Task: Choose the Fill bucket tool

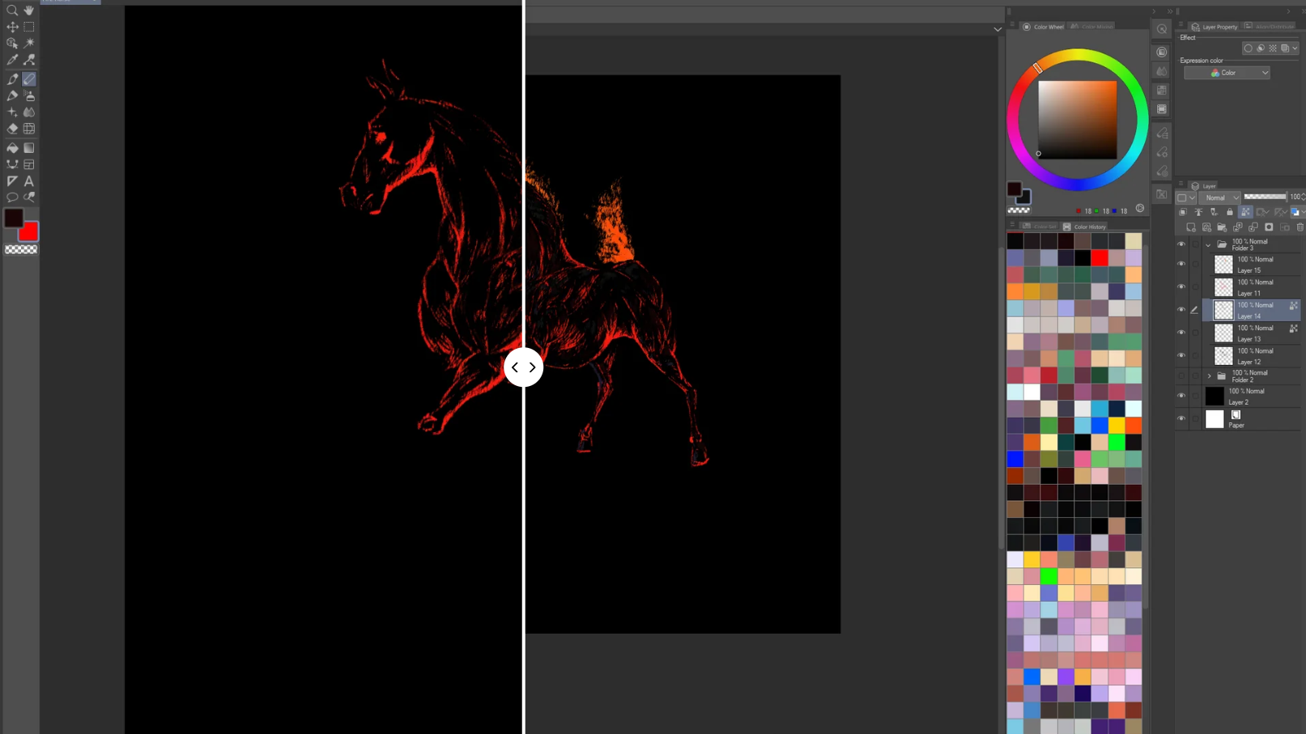Action: (x=12, y=147)
